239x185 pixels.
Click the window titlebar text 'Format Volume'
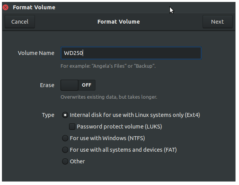coord(34,7)
